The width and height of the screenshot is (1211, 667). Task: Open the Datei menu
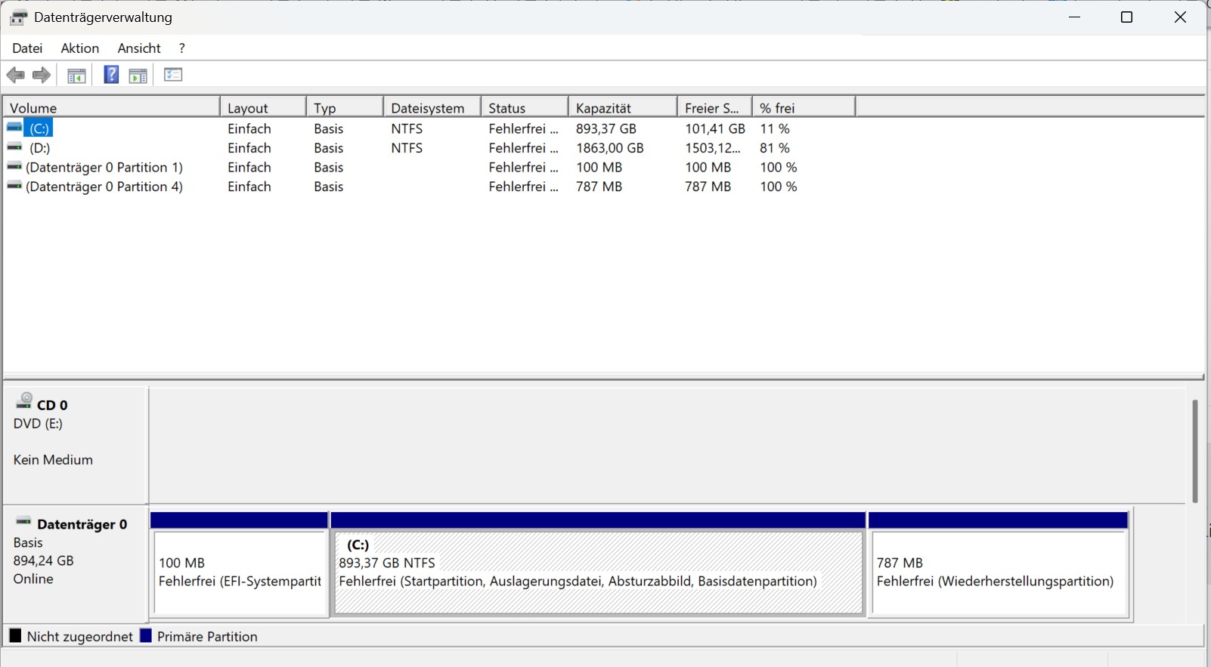tap(27, 48)
